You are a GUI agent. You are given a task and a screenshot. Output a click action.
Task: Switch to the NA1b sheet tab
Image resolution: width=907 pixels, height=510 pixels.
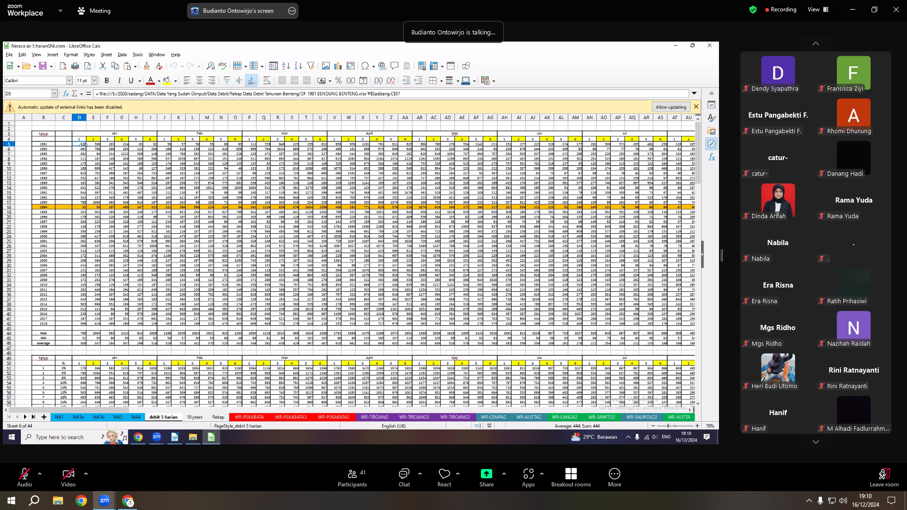pyautogui.click(x=99, y=417)
